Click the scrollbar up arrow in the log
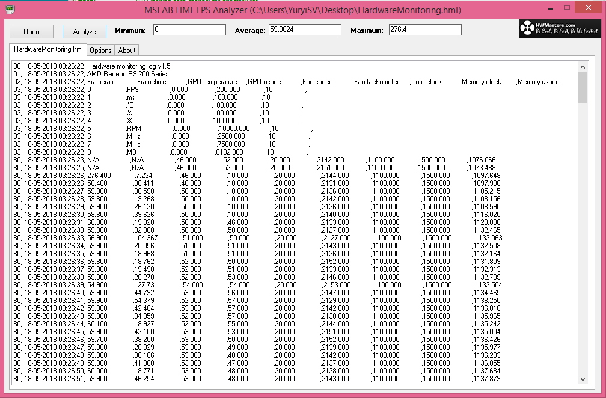Screen dimensions: 606x398 click(x=583, y=67)
